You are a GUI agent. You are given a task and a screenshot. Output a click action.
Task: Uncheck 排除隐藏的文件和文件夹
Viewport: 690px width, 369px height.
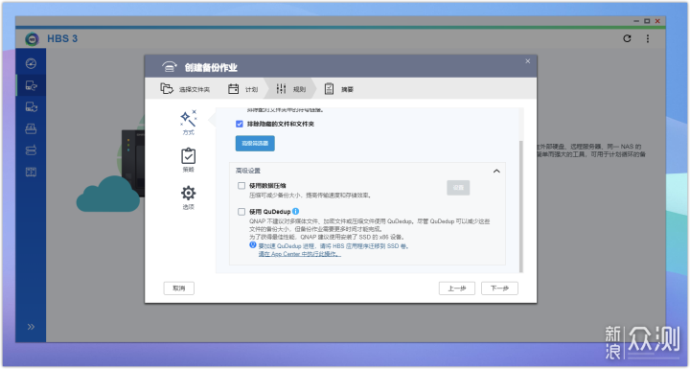(240, 125)
